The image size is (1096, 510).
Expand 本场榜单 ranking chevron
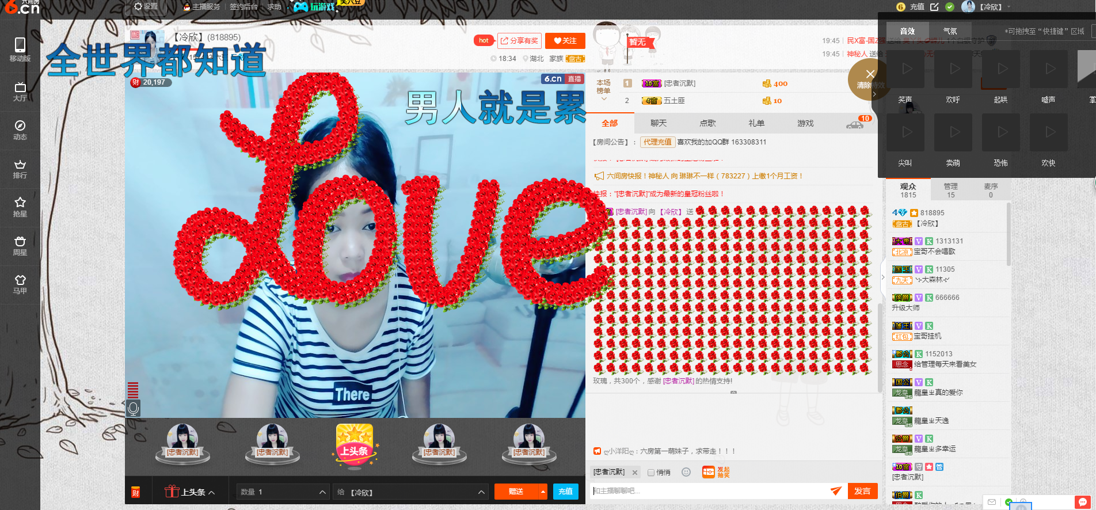coord(604,99)
